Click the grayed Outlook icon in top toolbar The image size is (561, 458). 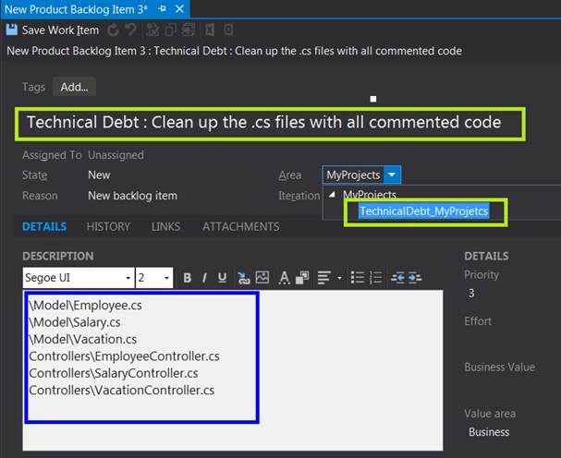(228, 30)
